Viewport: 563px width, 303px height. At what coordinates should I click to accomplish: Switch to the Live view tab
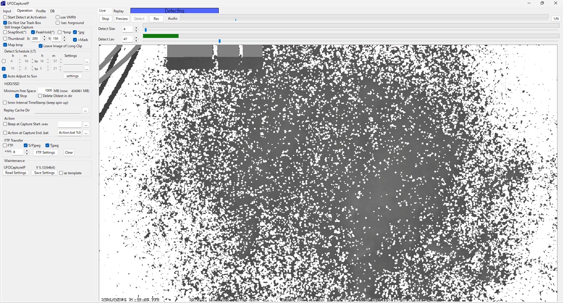tap(103, 11)
